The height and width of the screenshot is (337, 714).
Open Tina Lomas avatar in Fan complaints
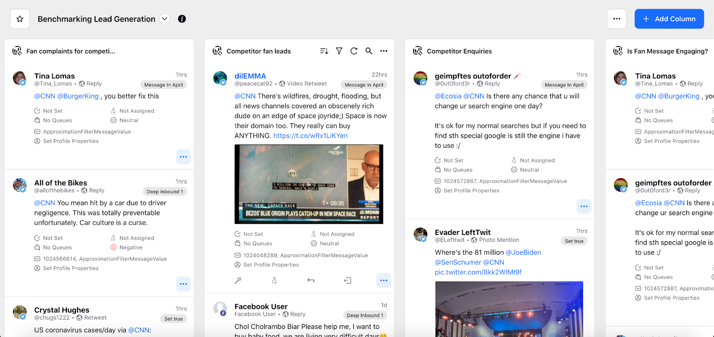pos(20,78)
